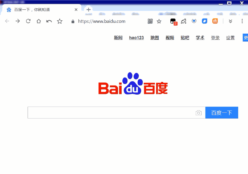
Task: Open the 新闻 link
Action: (x=118, y=38)
